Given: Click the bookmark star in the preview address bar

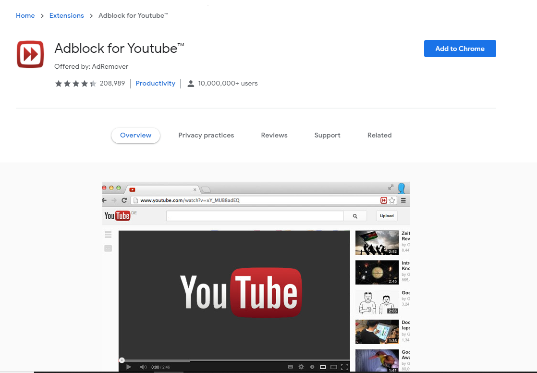Looking at the screenshot, I should point(392,200).
